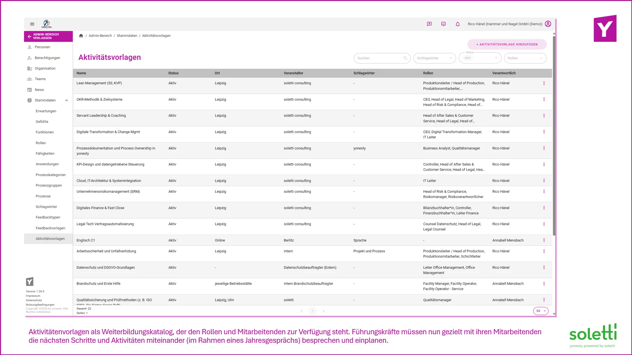The height and width of the screenshot is (355, 632).
Task: Open Feedbacktypen under Stammdaten
Action: pyautogui.click(x=48, y=217)
